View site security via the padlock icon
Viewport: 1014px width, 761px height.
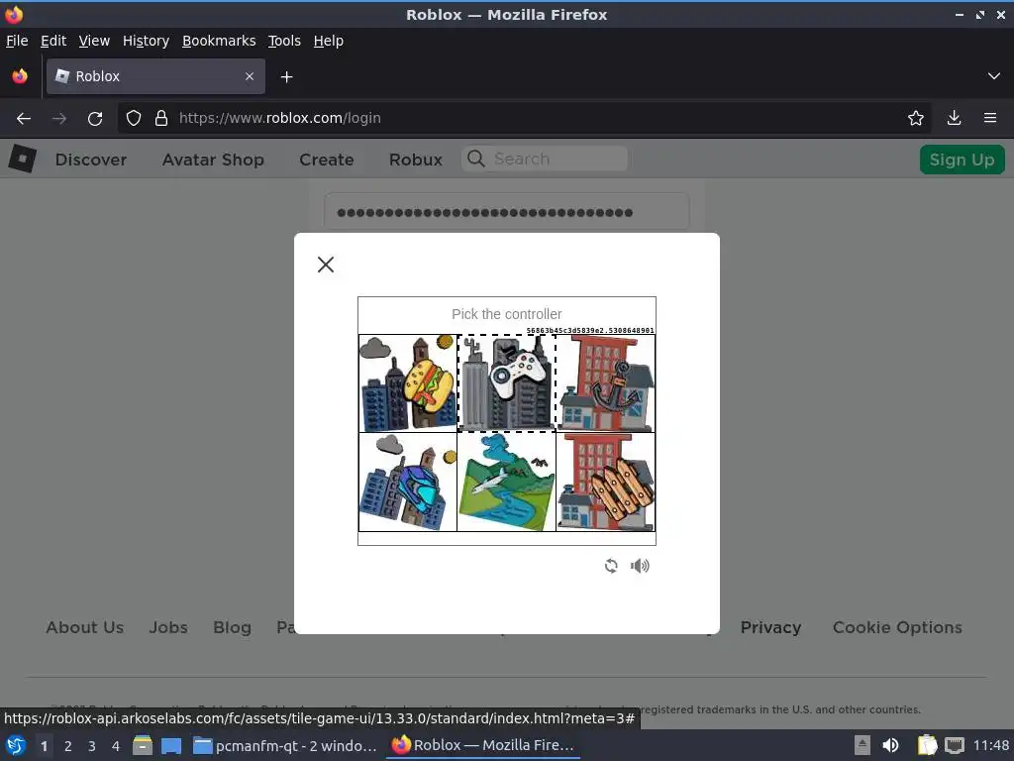[161, 119]
